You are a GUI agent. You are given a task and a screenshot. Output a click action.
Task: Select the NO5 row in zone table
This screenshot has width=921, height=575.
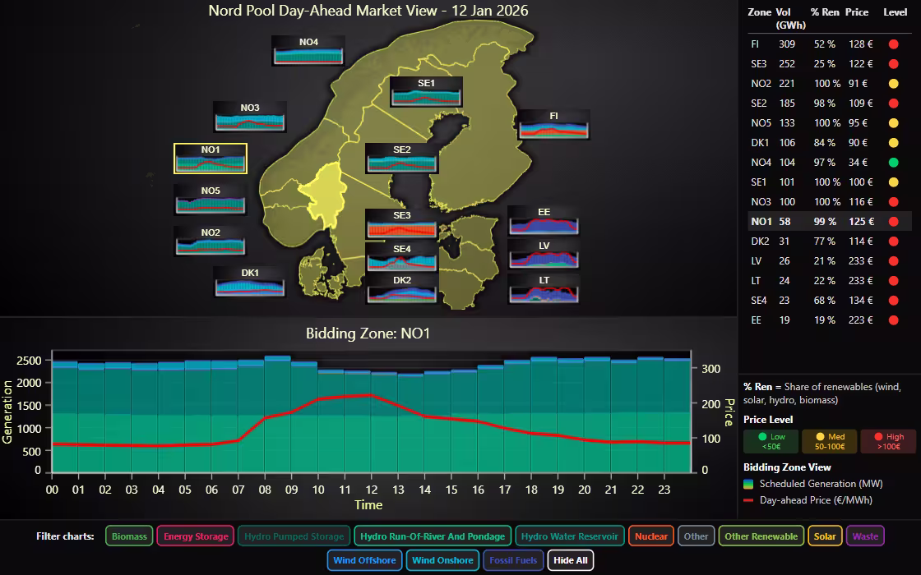(829, 123)
